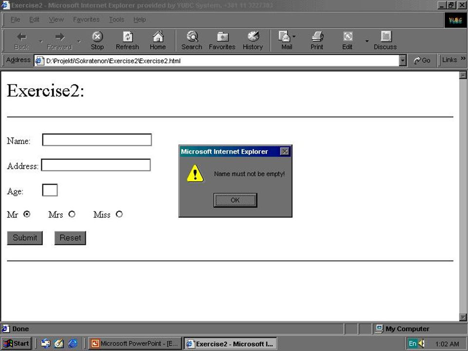Viewport: 468px width, 351px height.
Task: Click the Show Desktop quick launch icon
Action: pyautogui.click(x=59, y=344)
